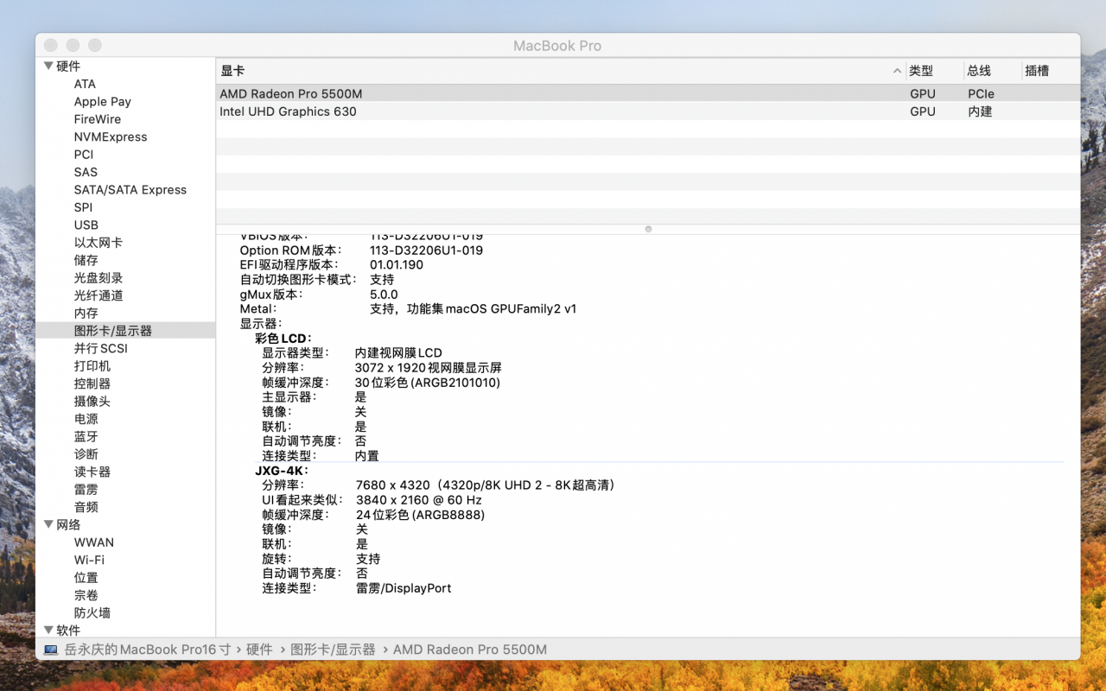This screenshot has width=1106, height=691.
Task: Click the pane divider handle dot
Action: pos(648,229)
